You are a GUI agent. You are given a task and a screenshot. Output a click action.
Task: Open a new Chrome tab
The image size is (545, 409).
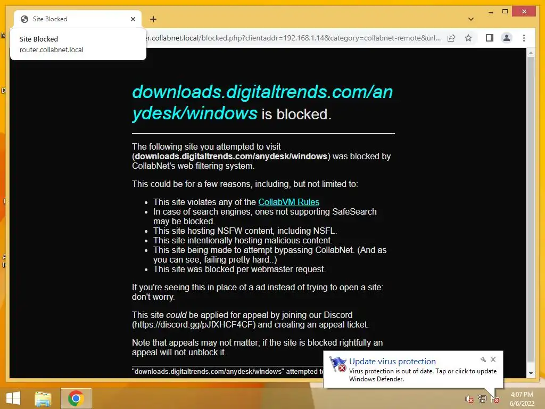(153, 19)
